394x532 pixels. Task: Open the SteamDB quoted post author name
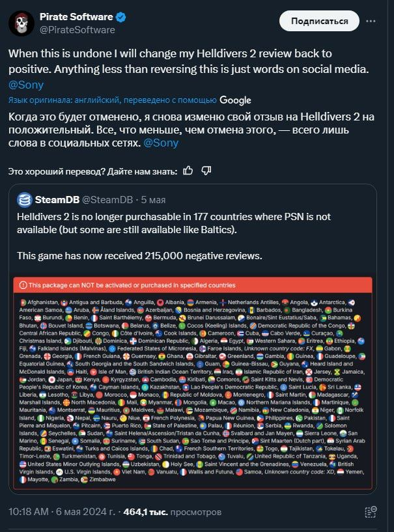57,200
